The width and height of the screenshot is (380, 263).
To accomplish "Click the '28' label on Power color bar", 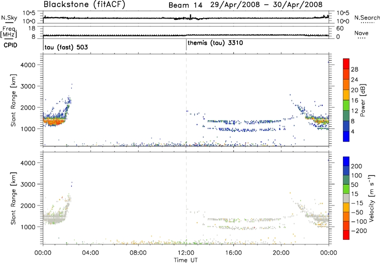I will pyautogui.click(x=354, y=69).
